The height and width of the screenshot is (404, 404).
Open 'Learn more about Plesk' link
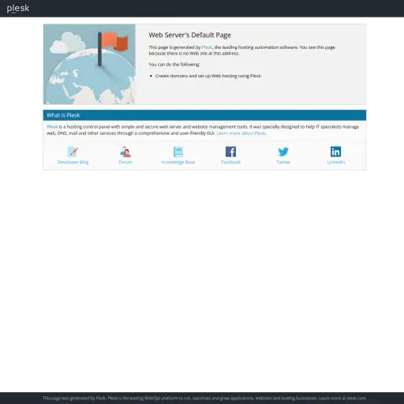[x=241, y=133]
